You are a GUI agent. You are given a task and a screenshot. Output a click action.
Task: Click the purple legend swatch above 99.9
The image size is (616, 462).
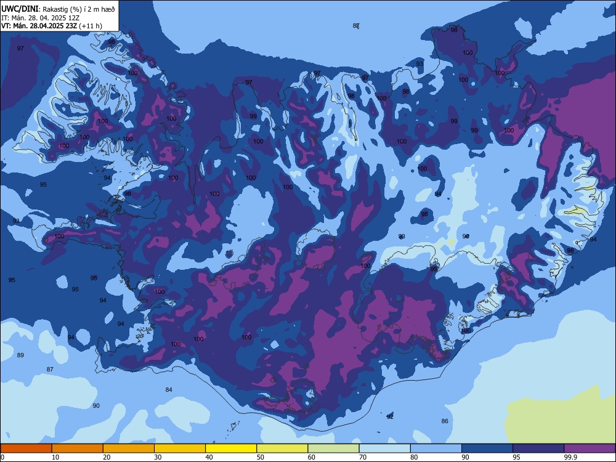click(590, 448)
